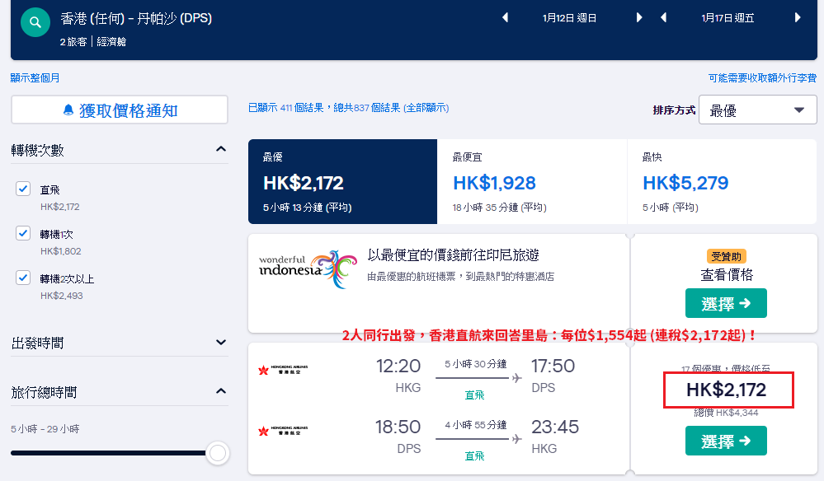Click 可能需要收取額外行李費 notice link

click(762, 78)
